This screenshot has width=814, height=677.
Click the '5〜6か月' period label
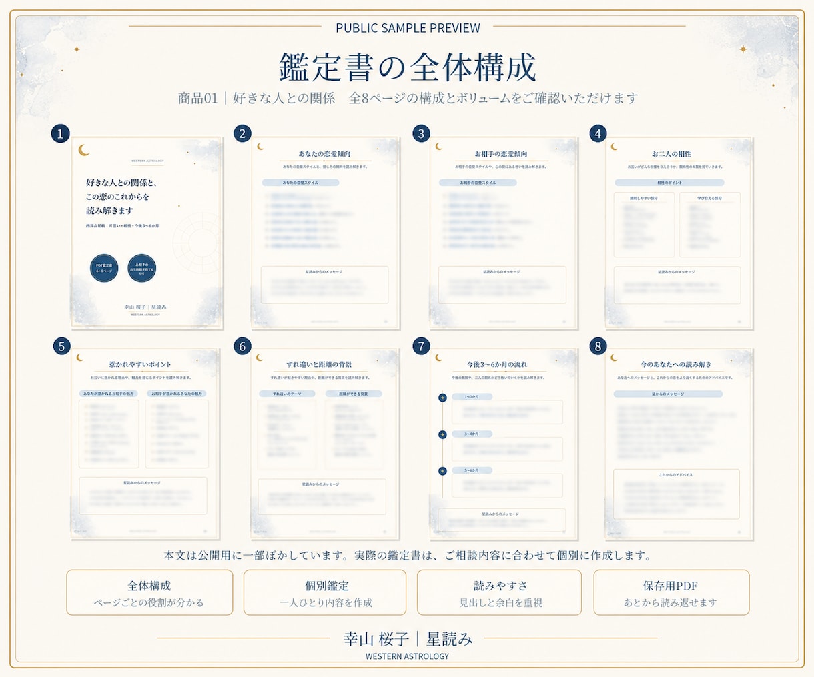click(471, 470)
